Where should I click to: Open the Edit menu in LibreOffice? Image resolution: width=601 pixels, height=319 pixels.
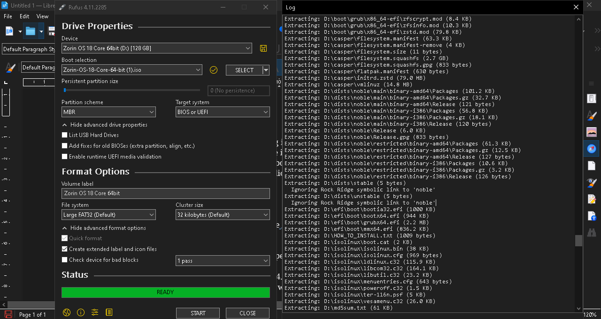pos(24,16)
